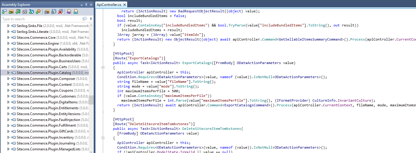
Task: Click assembly icon of Sitecore.Commerce.Plugin.DigitalItems
Action: tap(14, 102)
